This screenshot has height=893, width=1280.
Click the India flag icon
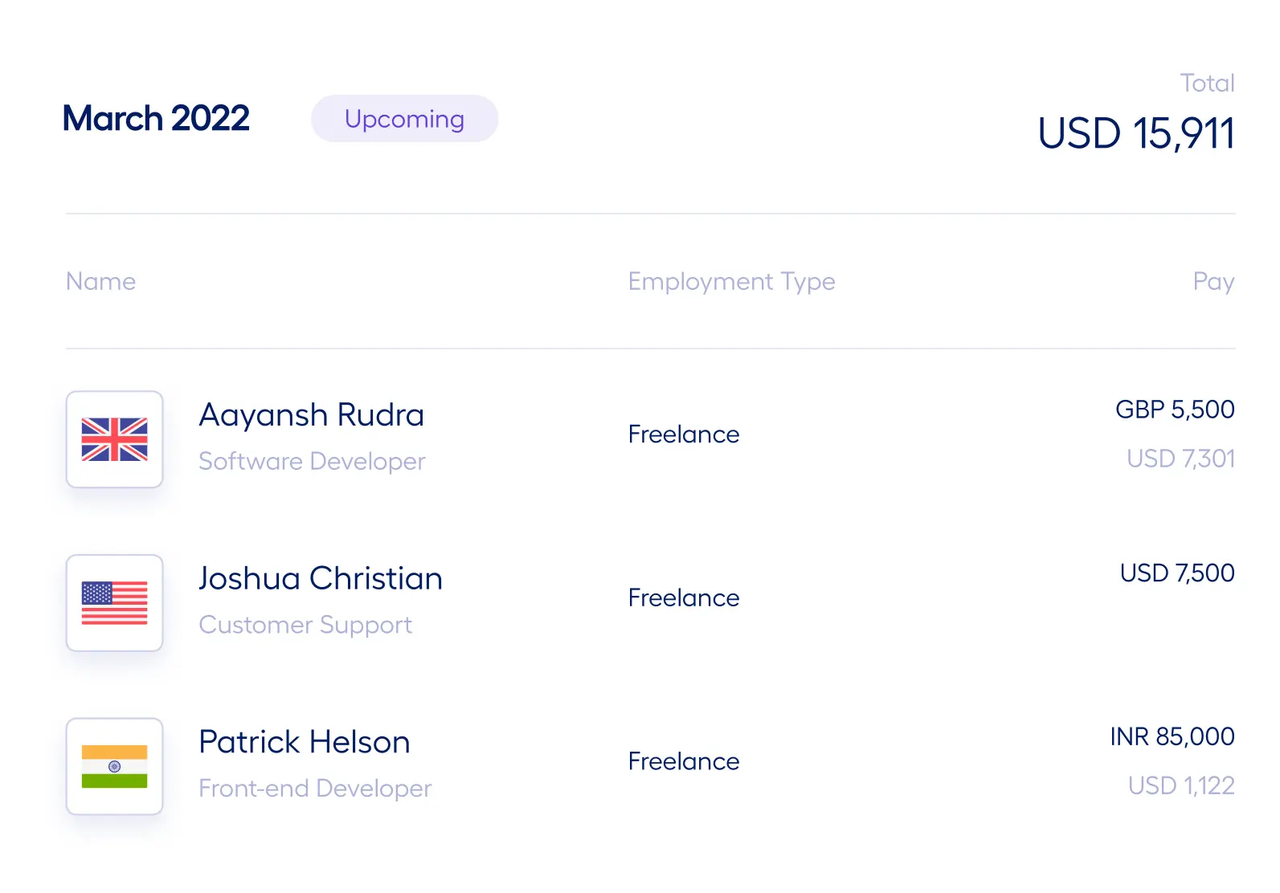pyautogui.click(x=114, y=766)
